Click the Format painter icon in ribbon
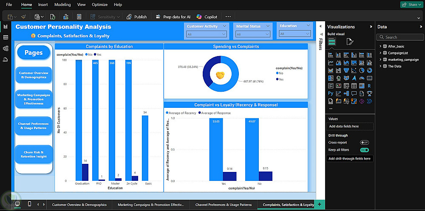This screenshot has width=425, height=211. coord(23,17)
